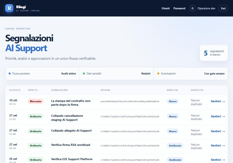Click the IMPATTO column header

pos(33,90)
